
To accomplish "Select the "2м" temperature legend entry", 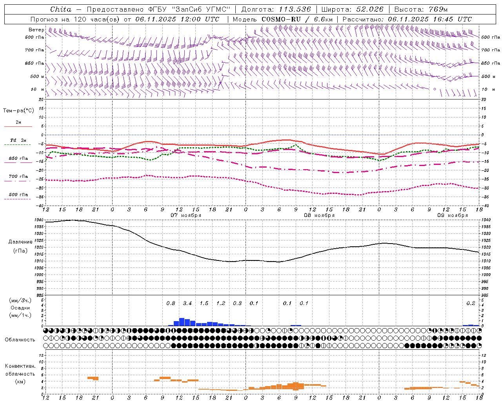I will coord(18,123).
